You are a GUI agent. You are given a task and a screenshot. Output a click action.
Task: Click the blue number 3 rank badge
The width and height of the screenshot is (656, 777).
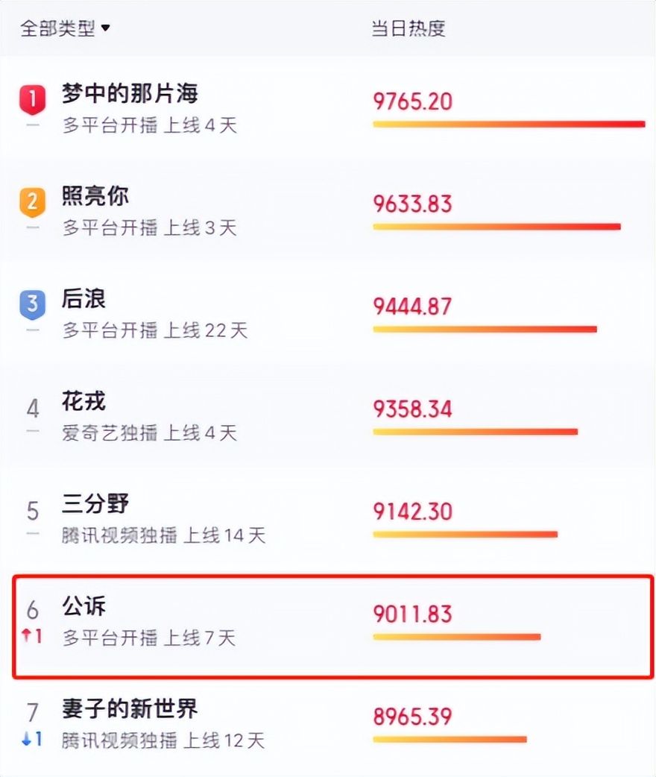click(x=31, y=304)
